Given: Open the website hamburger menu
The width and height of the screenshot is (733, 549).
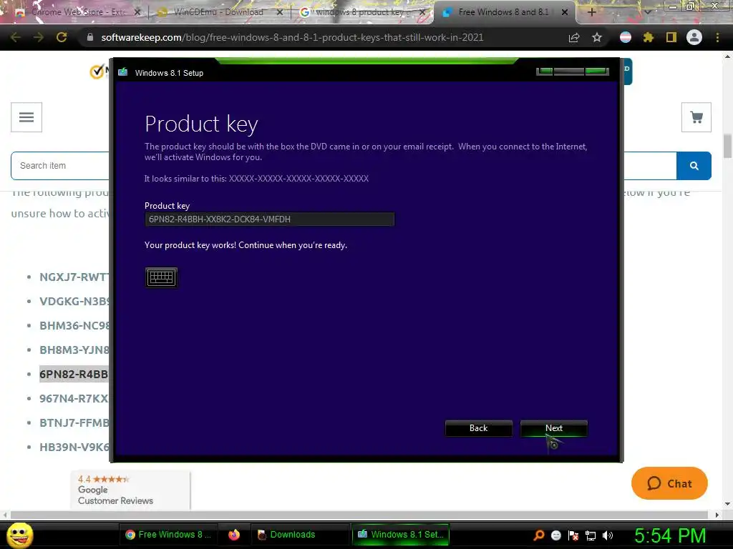Looking at the screenshot, I should [x=26, y=117].
